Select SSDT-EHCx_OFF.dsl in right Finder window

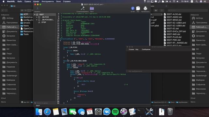click(176, 32)
